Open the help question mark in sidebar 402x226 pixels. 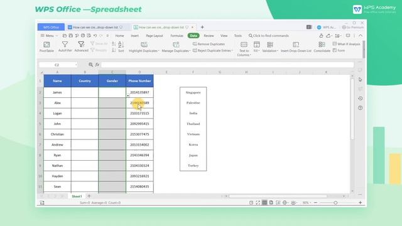(360, 108)
